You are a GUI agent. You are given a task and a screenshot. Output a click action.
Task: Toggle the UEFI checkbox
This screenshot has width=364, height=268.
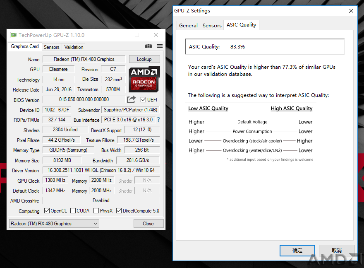(143, 100)
